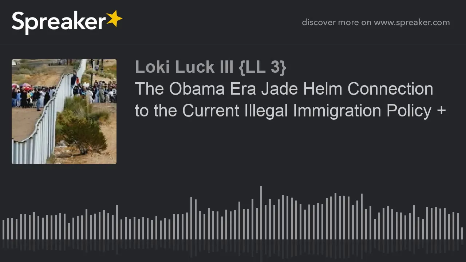Image resolution: width=466 pixels, height=262 pixels.
Task: Click the word 'Spreaker' in the header
Action: coord(59,23)
